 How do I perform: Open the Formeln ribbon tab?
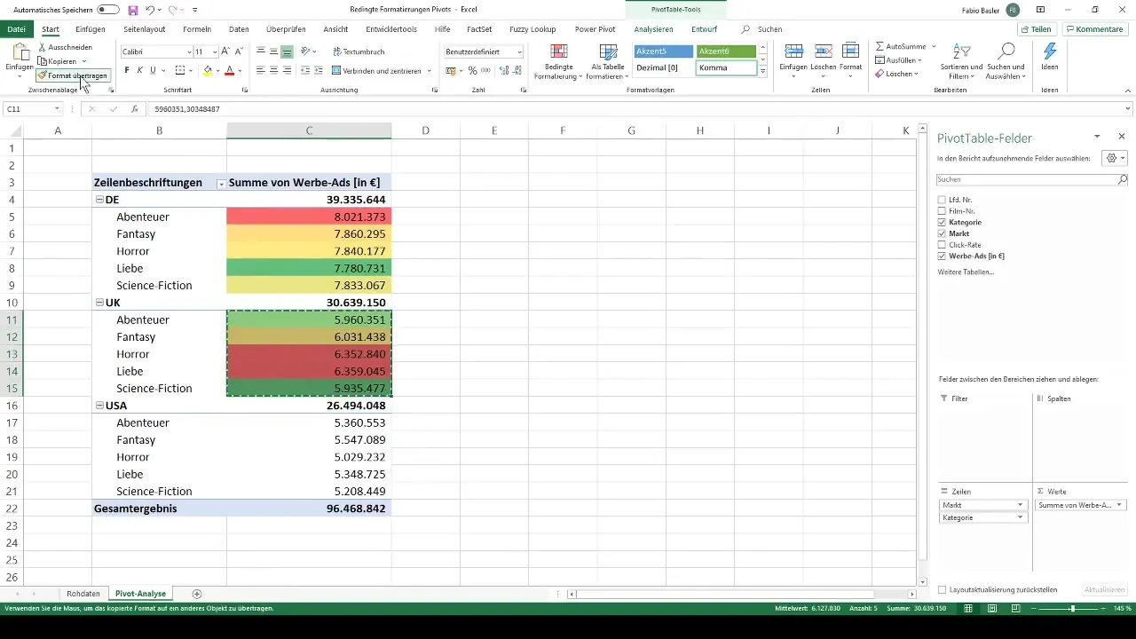point(197,29)
